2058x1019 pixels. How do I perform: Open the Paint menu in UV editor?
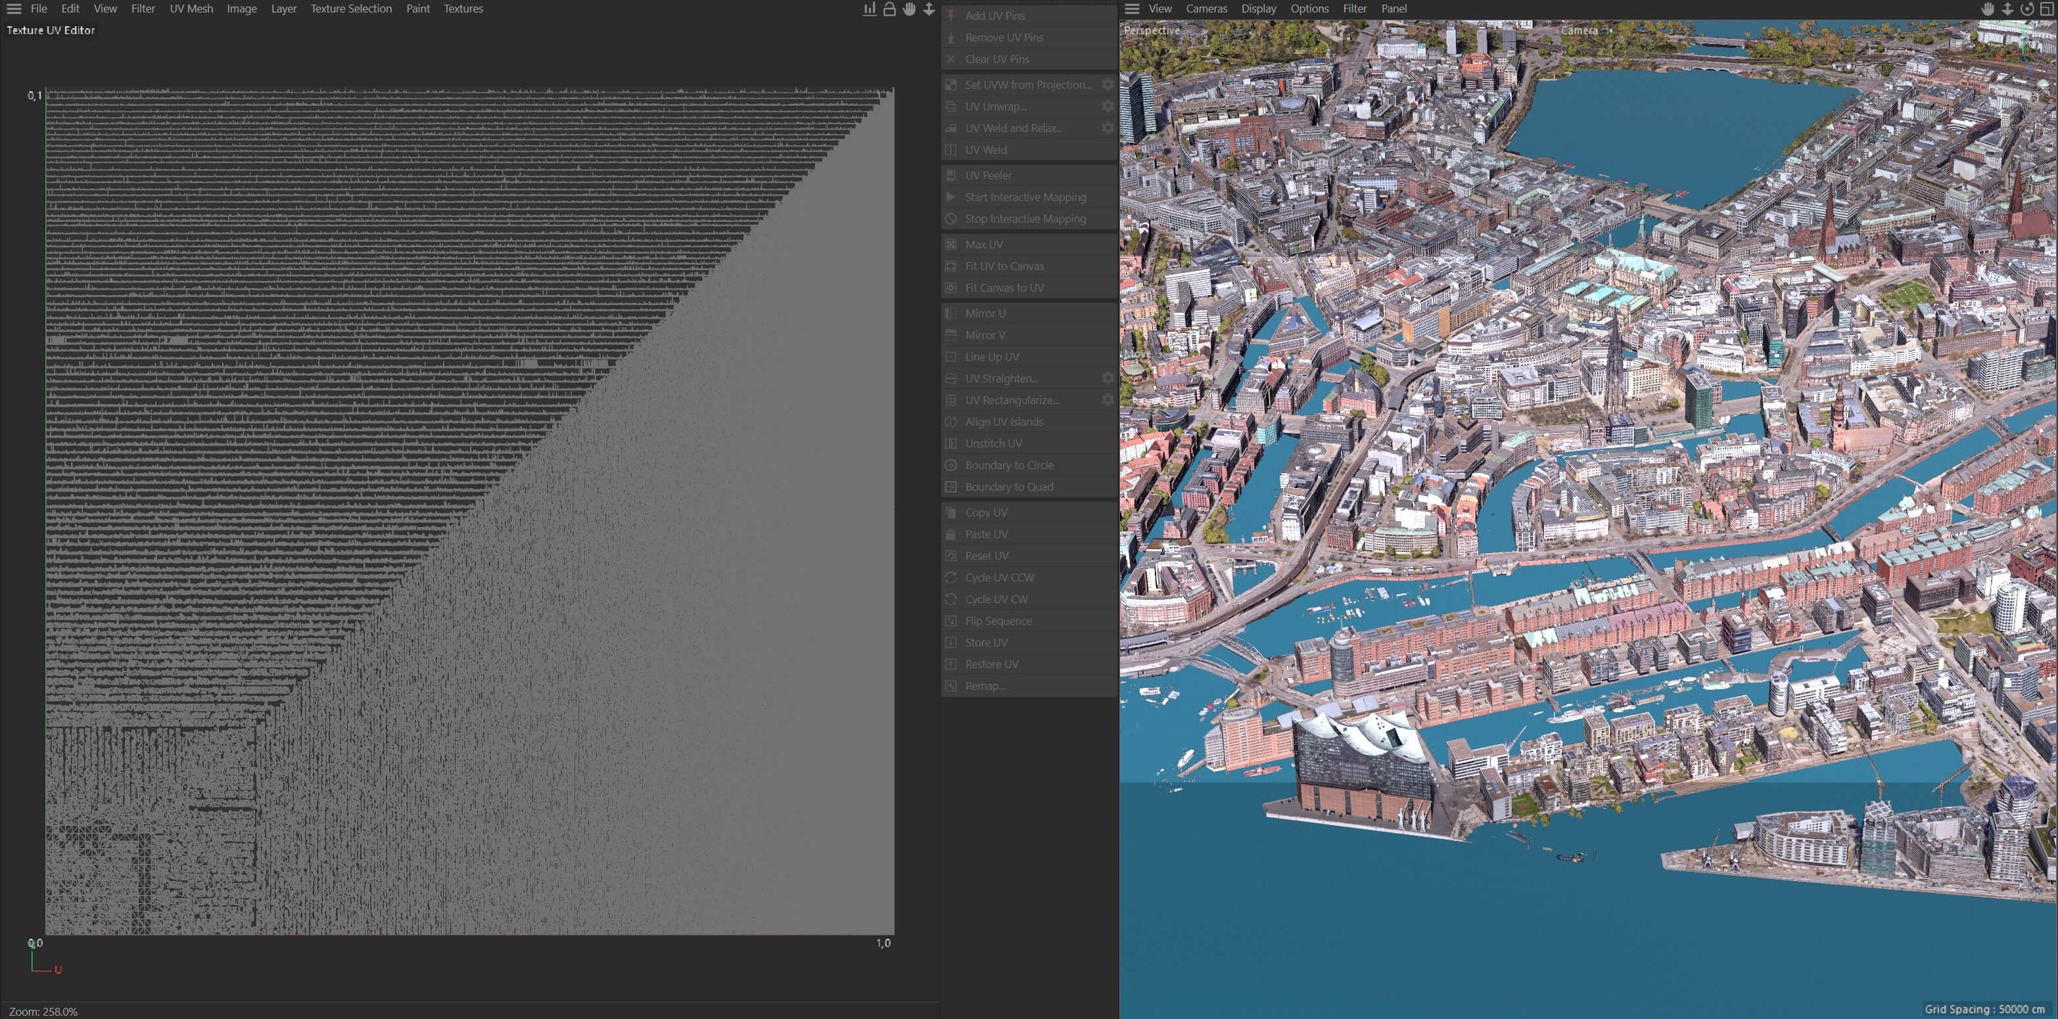418,9
